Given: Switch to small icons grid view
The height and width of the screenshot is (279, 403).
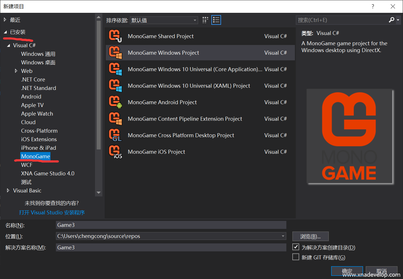Looking at the screenshot, I should click(205, 20).
